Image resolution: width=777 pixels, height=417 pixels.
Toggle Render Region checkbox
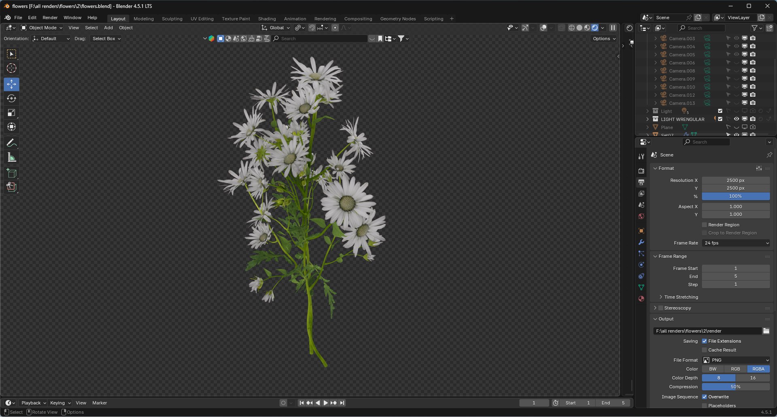704,225
